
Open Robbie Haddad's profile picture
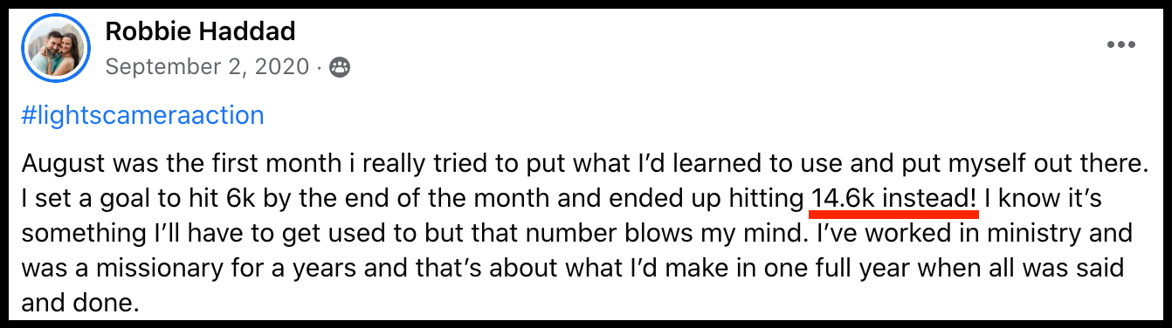pos(56,47)
